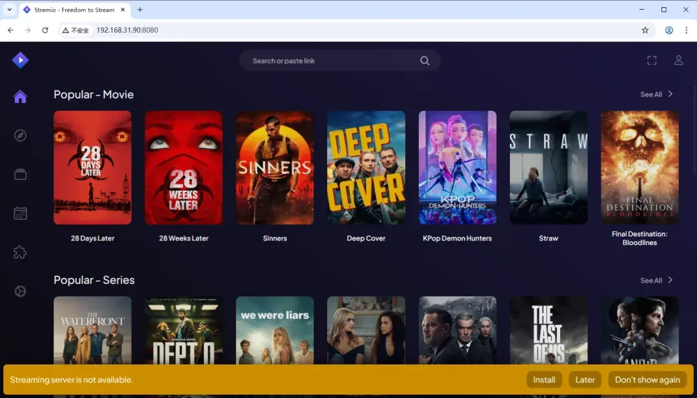
Task: Close the Stremio browser tab
Action: (x=123, y=10)
